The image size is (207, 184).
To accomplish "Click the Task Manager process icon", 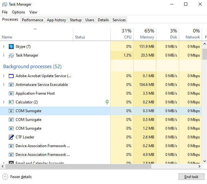I will pyautogui.click(x=11, y=55).
